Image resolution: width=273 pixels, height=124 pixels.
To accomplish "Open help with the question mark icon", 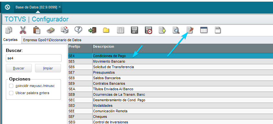I will (78, 30).
